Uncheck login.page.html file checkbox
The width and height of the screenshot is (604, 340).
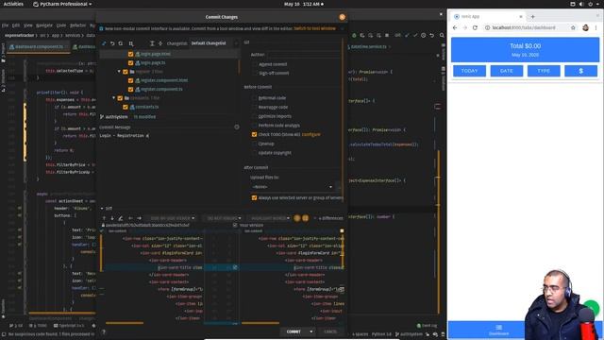coord(130,54)
